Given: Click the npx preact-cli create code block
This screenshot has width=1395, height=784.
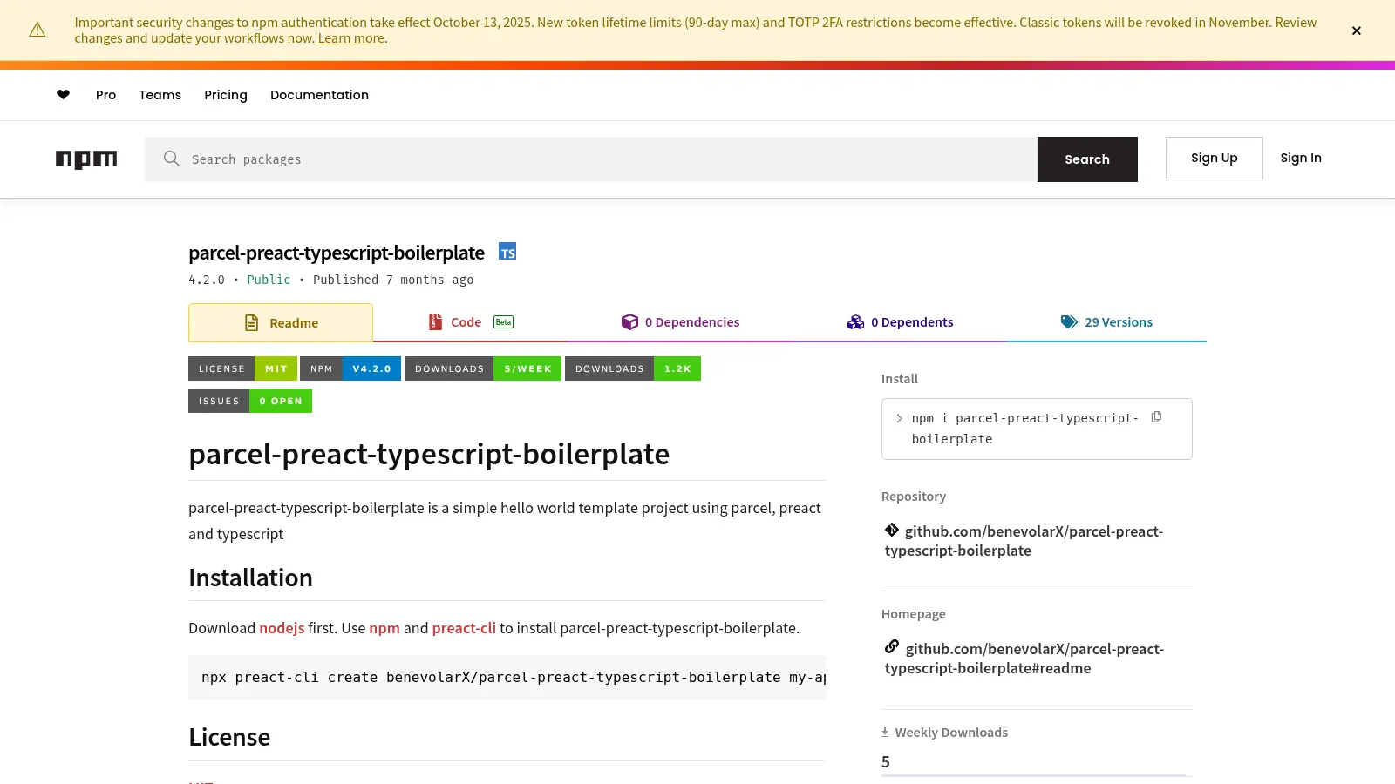Looking at the screenshot, I should pyautogui.click(x=507, y=678).
